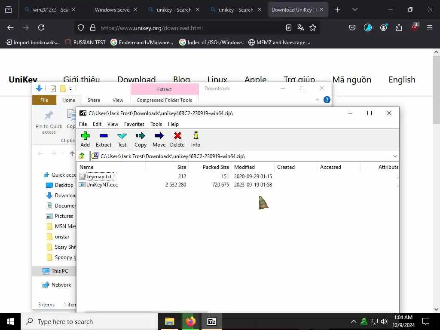Open Explorer help question mark icon
Image resolution: width=440 pixels, height=330 pixels.
point(327,100)
